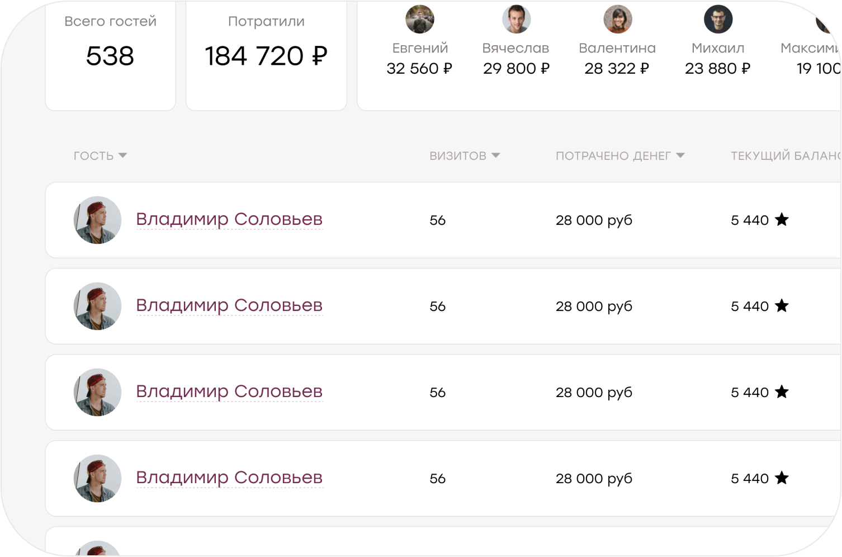Select Валентина's avatar photo

[617, 20]
